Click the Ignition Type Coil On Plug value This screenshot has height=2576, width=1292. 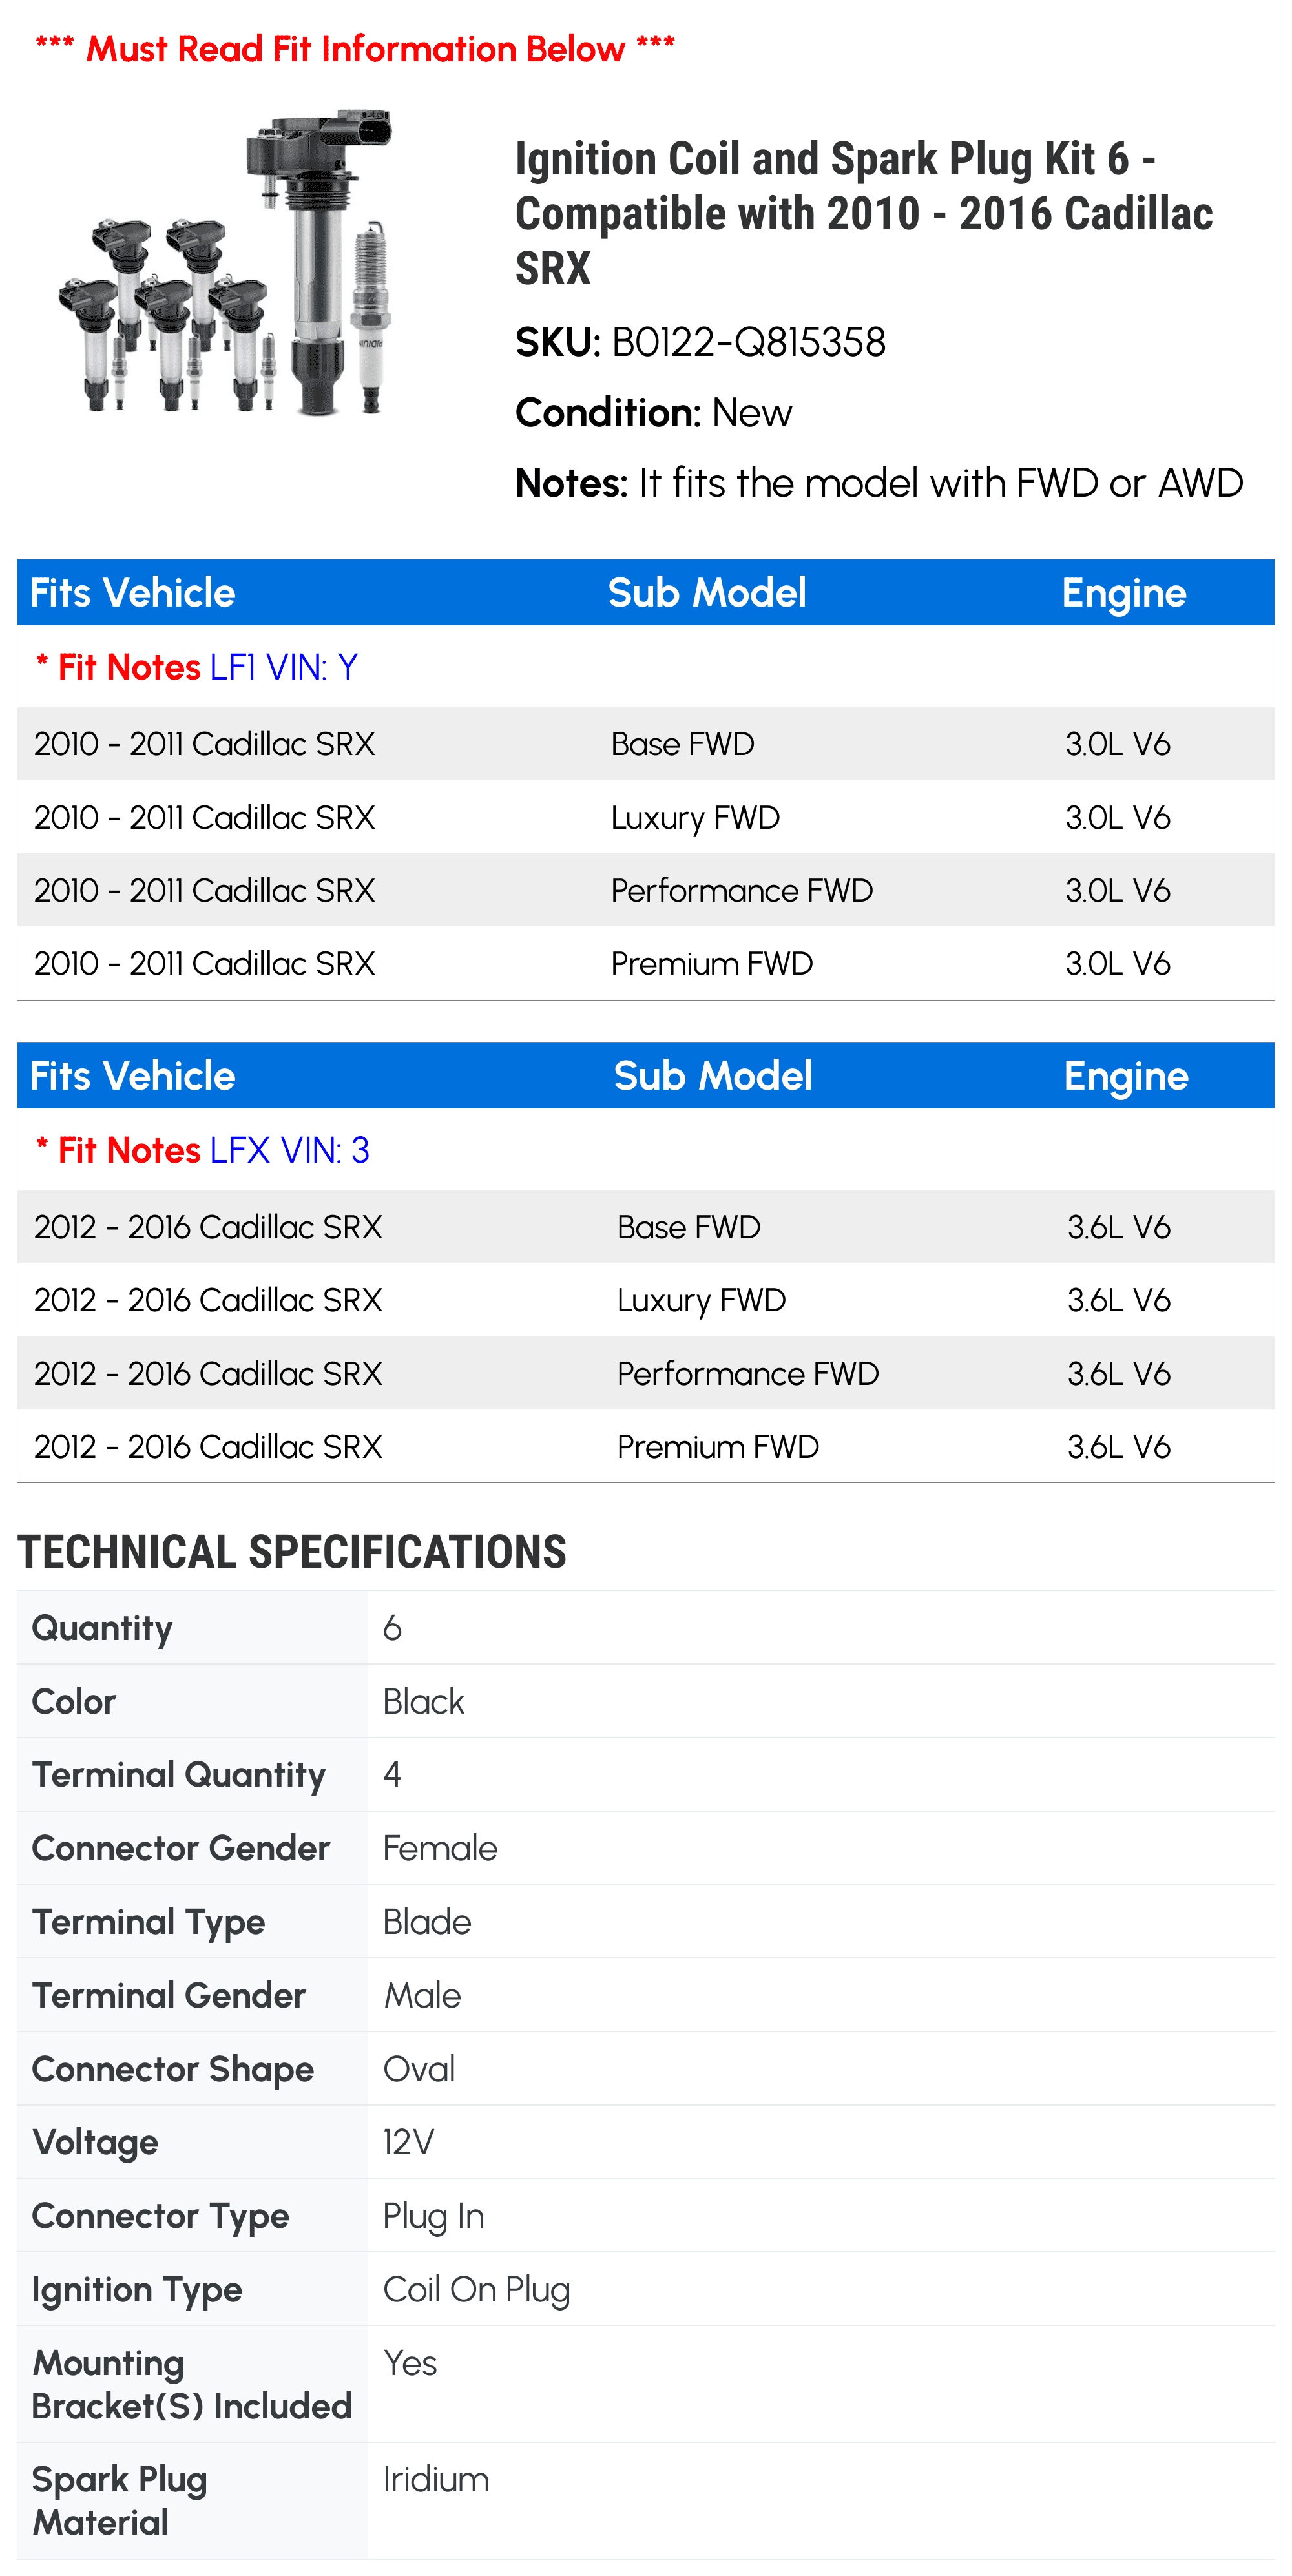click(477, 2289)
